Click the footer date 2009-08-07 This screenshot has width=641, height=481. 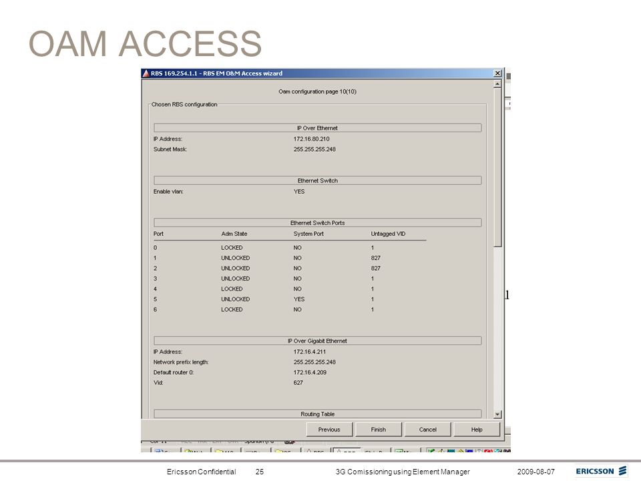click(x=536, y=472)
